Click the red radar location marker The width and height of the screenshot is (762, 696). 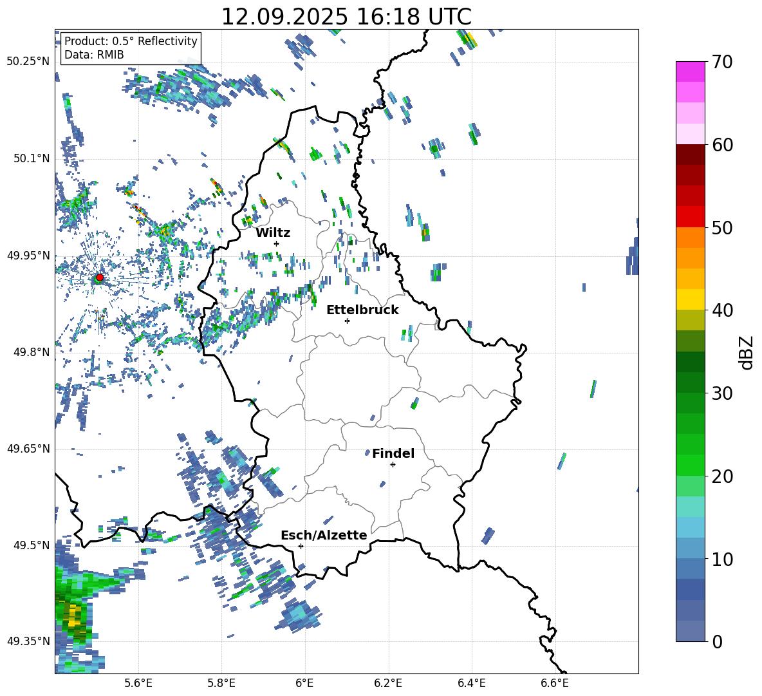[x=100, y=277]
